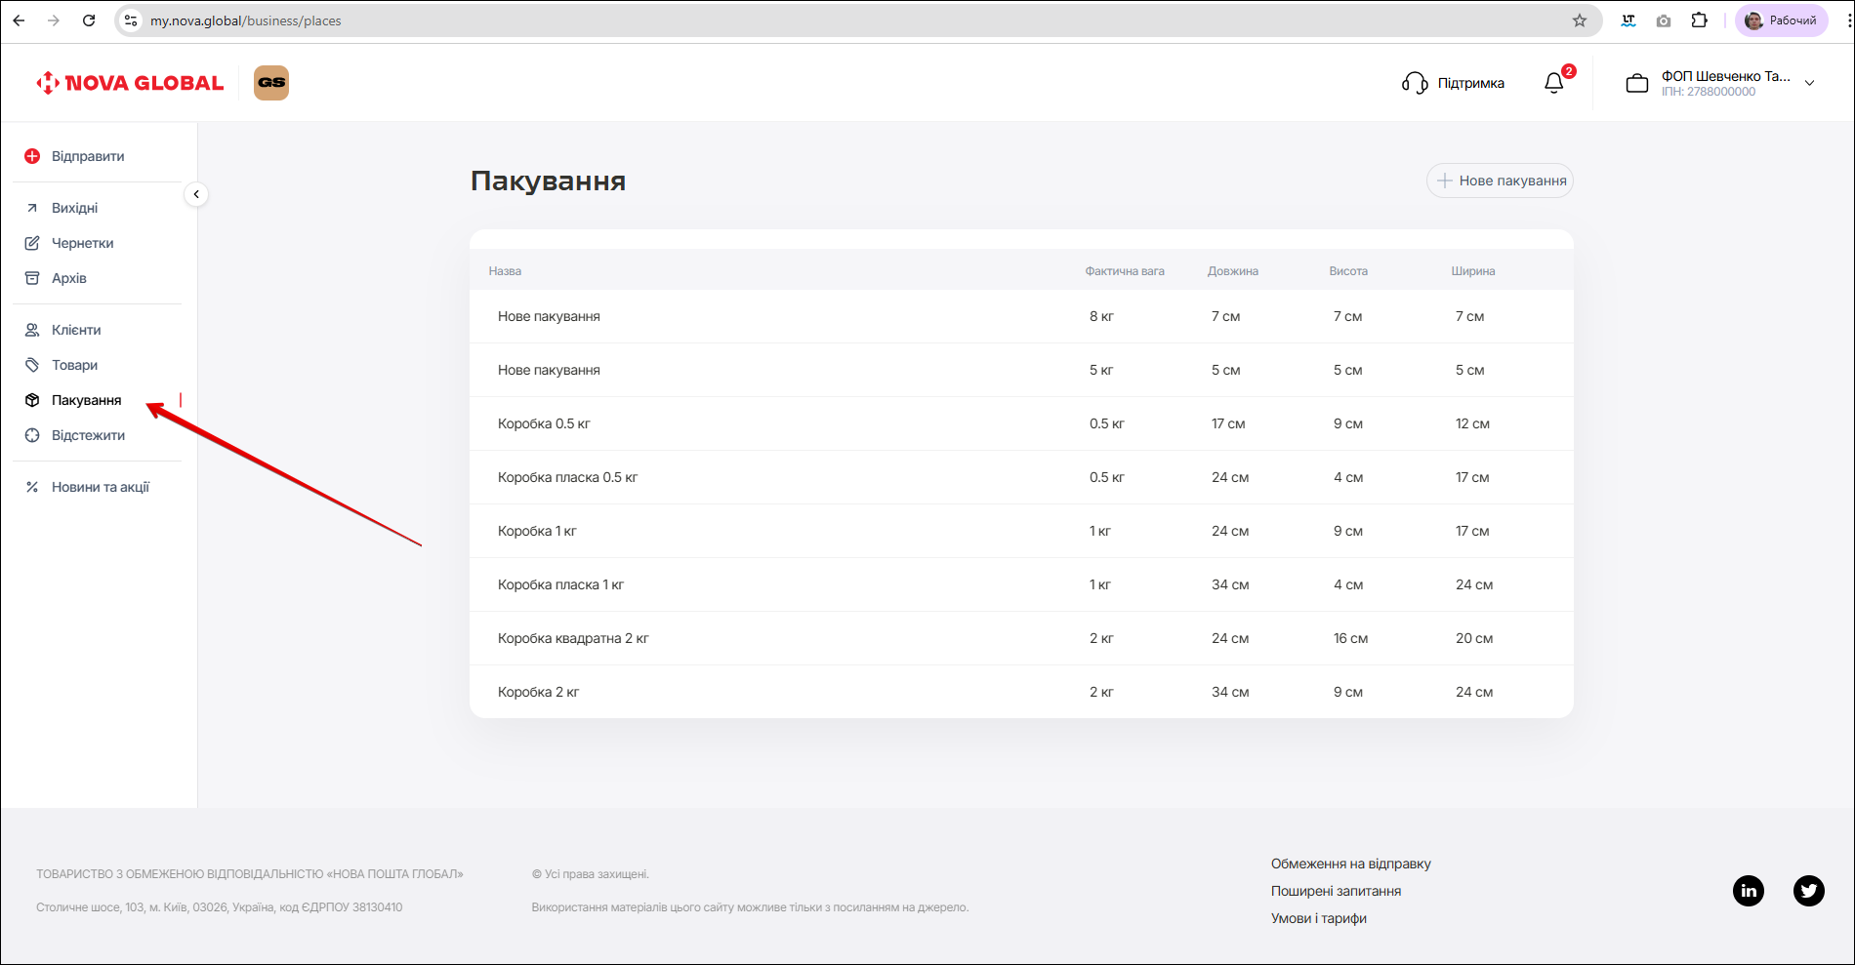Screen dimensions: 1855x965
Task: Click the camera extension icon
Action: coord(1664,20)
